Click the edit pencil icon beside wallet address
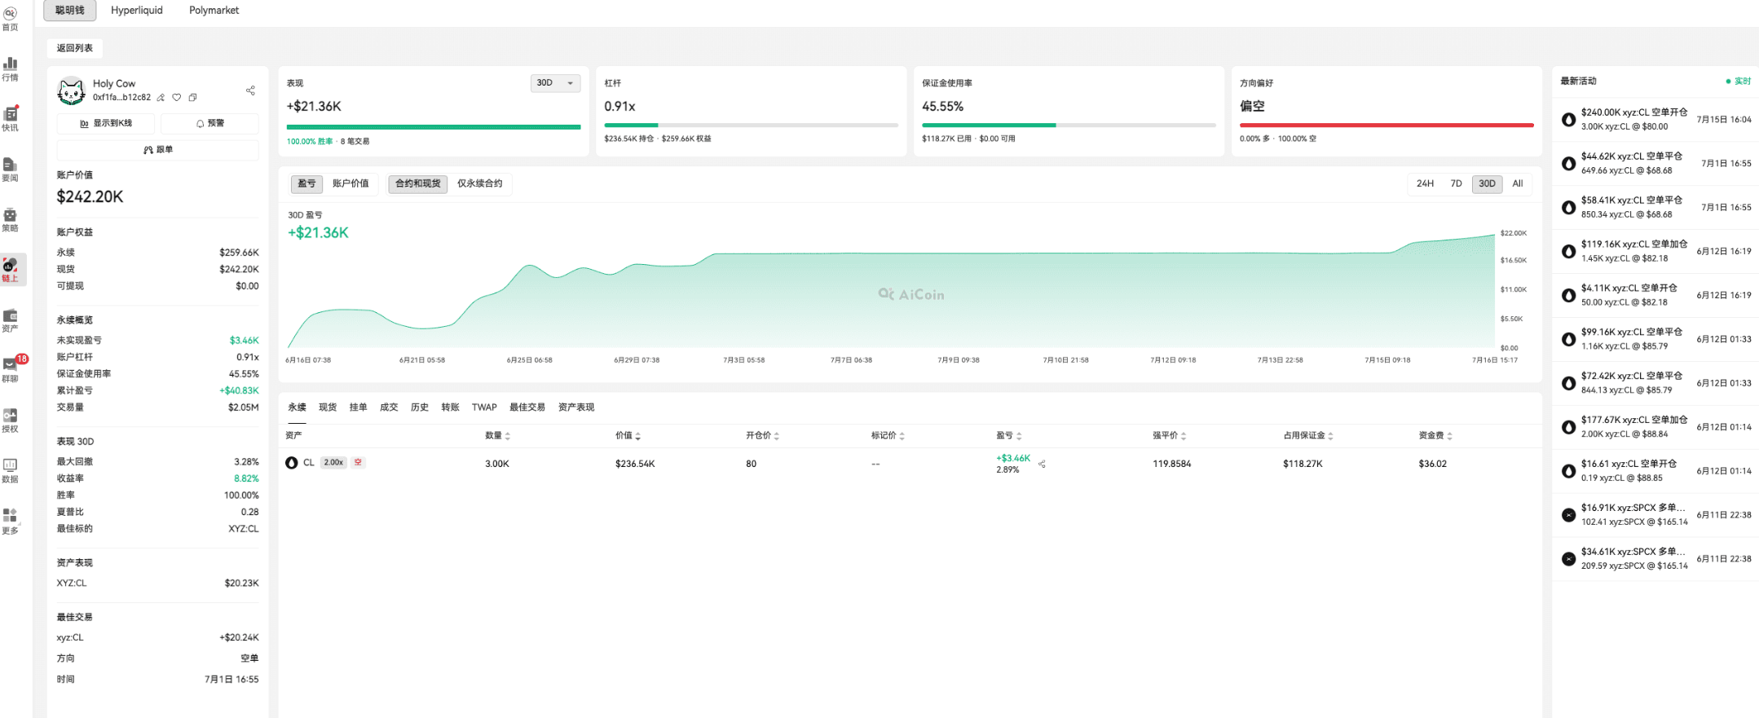Image resolution: width=1759 pixels, height=718 pixels. click(x=161, y=98)
